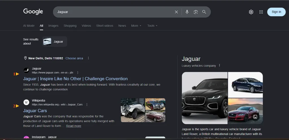Open the Shopping tab
This screenshot has height=140, width=289.
70,26
